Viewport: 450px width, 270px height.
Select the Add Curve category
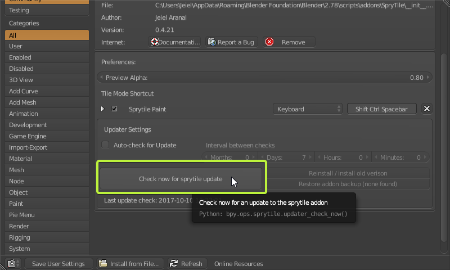coord(47,91)
